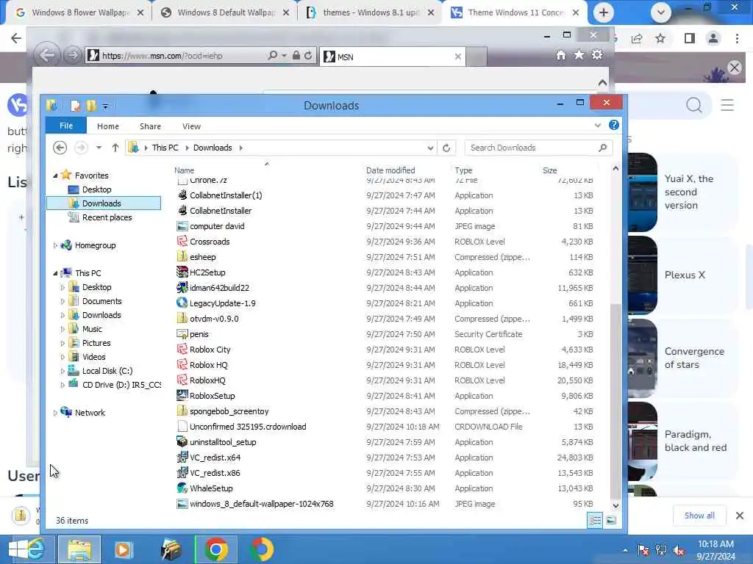Select Recent places in Favorites
Viewport: 753px width, 564px height.
tap(107, 217)
